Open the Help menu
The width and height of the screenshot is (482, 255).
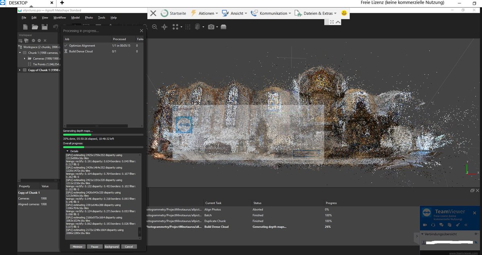click(x=114, y=18)
